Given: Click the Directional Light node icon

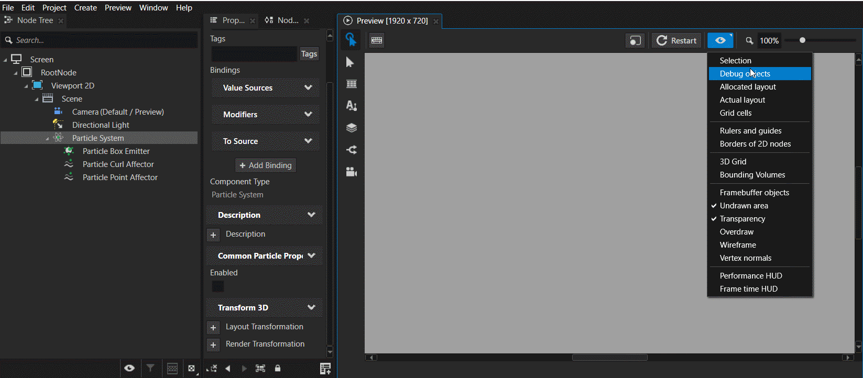Looking at the screenshot, I should [58, 125].
